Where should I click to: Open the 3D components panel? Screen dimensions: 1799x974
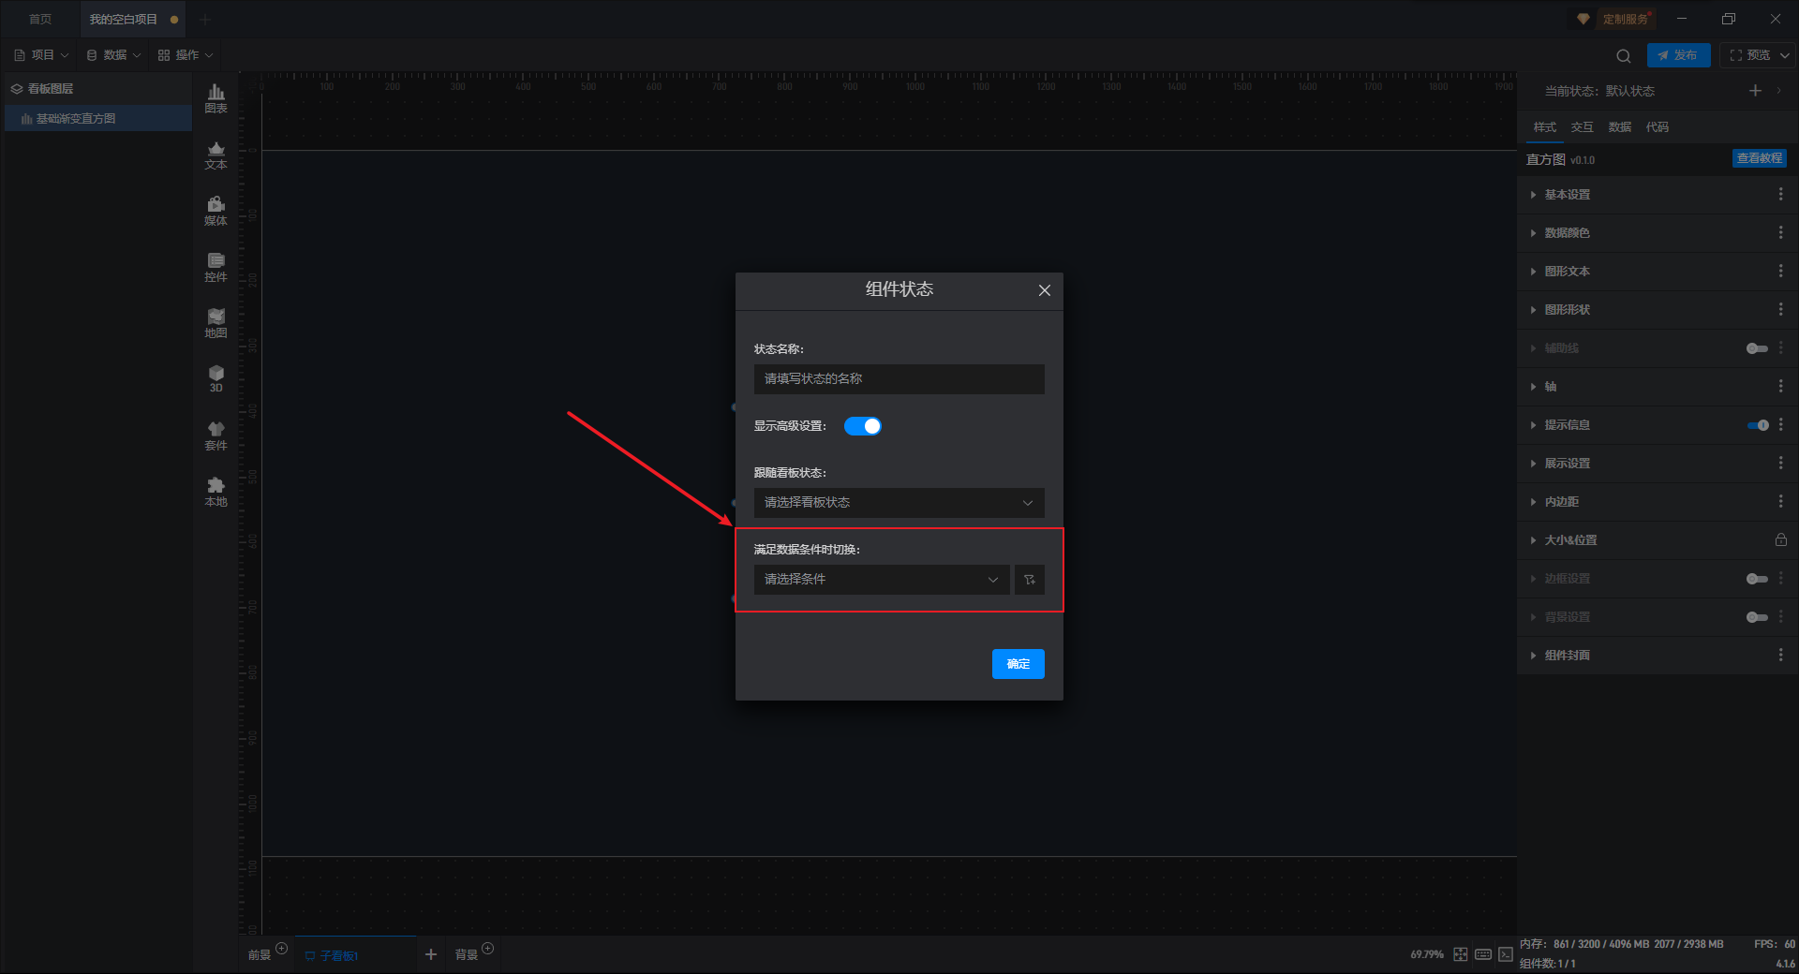(x=216, y=378)
